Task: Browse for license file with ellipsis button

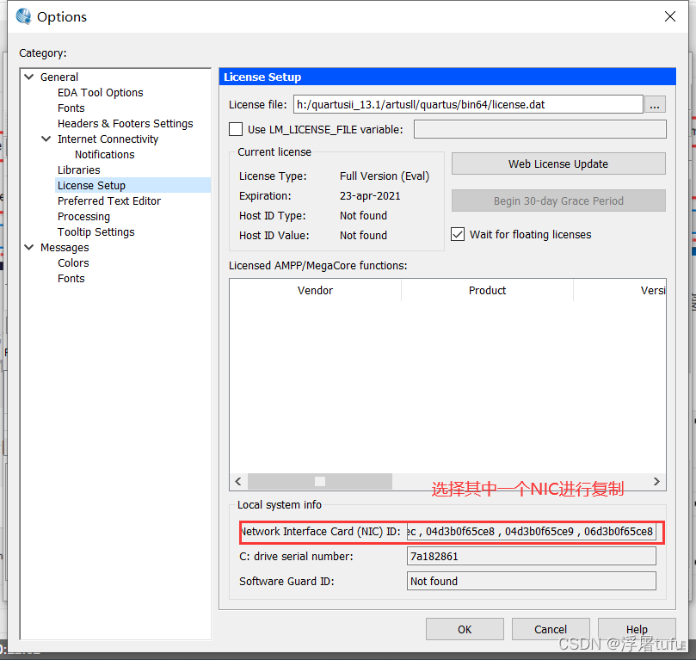Action: [x=655, y=105]
